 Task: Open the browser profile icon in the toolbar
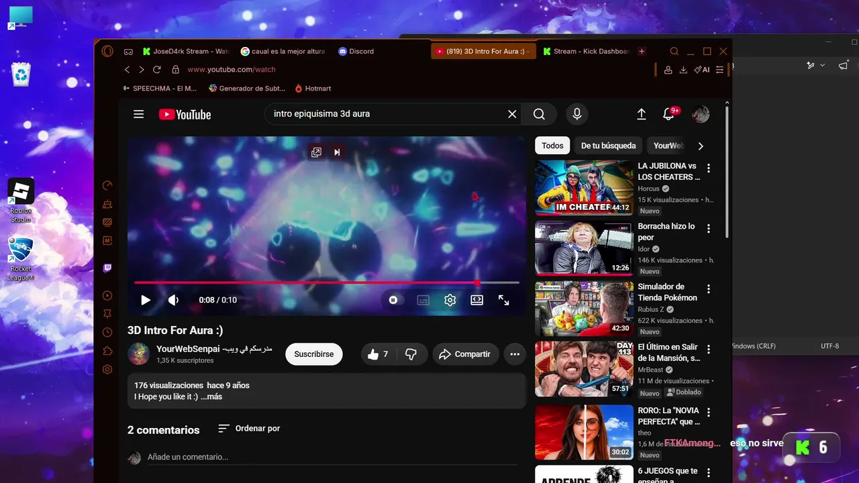[668, 70]
